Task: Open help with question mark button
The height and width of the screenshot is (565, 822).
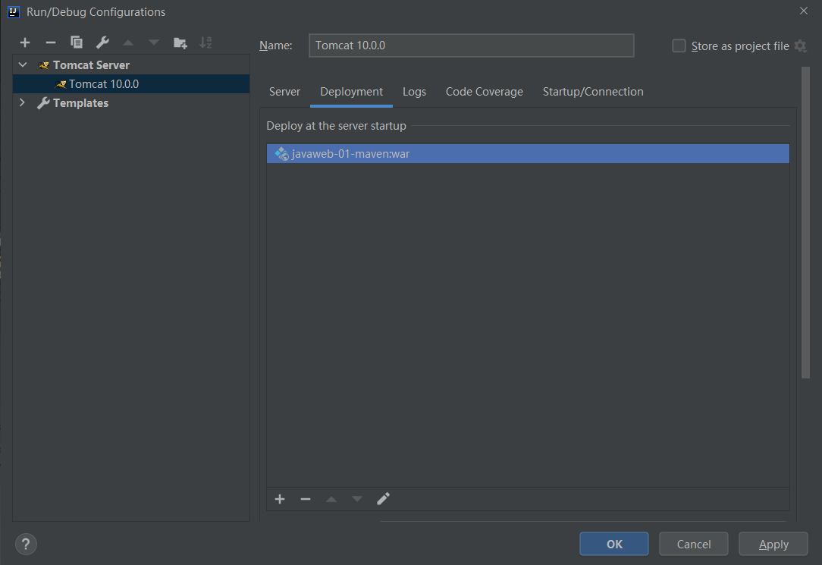Action: (26, 544)
